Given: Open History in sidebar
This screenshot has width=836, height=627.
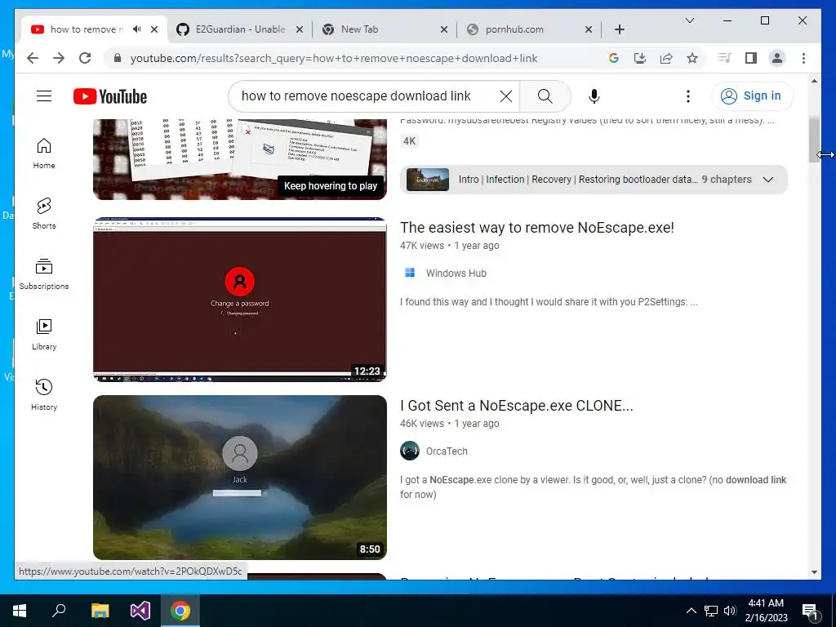Looking at the screenshot, I should 44,394.
